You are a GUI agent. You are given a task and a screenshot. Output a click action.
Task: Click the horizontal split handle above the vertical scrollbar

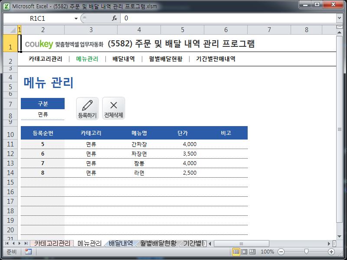click(x=340, y=27)
